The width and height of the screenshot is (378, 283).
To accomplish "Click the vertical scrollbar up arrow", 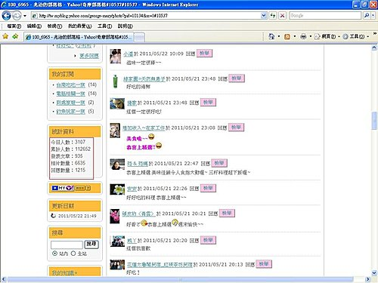I will 374,48.
